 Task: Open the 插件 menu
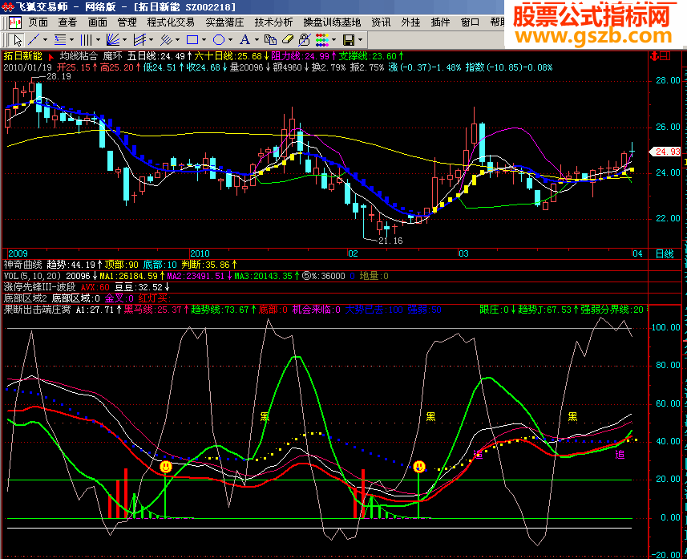coord(440,22)
